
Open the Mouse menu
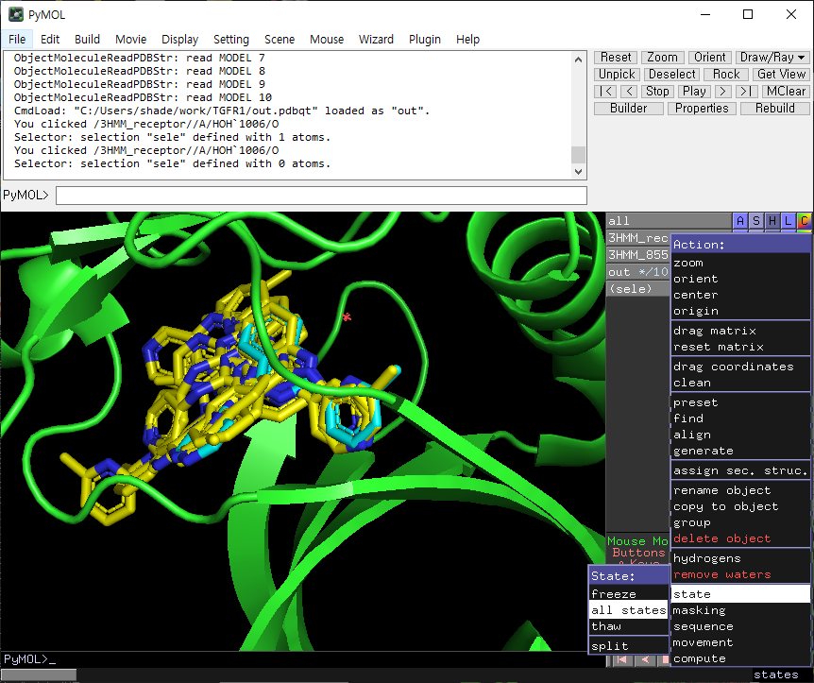[327, 40]
